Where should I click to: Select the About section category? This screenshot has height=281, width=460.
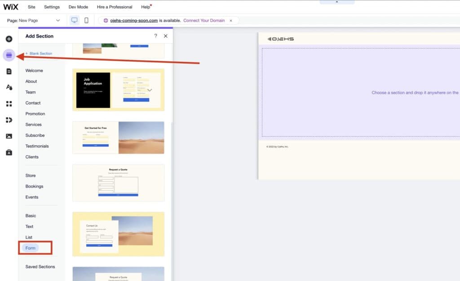(x=31, y=82)
